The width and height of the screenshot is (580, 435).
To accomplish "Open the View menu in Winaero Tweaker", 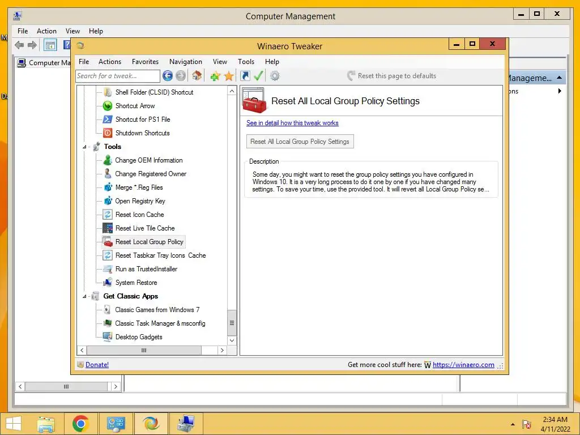I will (220, 62).
